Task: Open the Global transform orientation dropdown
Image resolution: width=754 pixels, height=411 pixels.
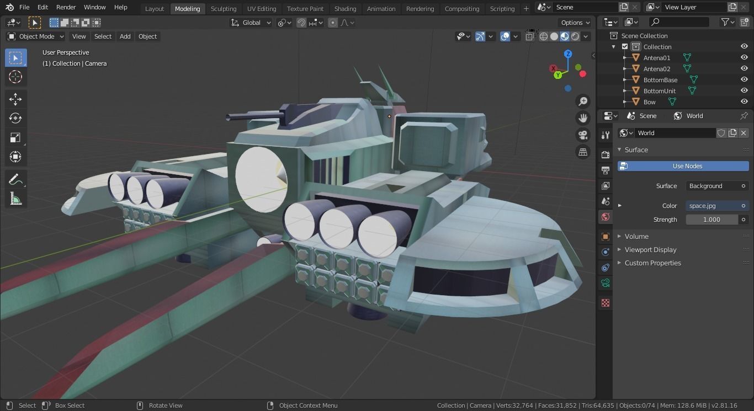Action: pyautogui.click(x=251, y=23)
